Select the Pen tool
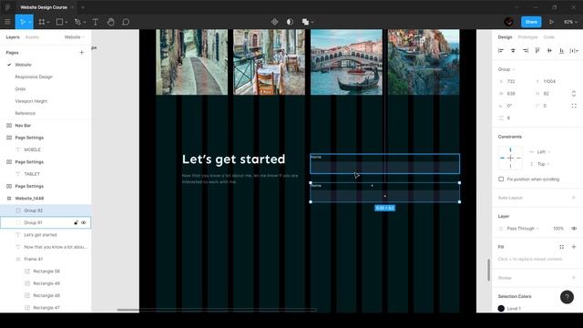The width and height of the screenshot is (583, 328). (x=77, y=22)
